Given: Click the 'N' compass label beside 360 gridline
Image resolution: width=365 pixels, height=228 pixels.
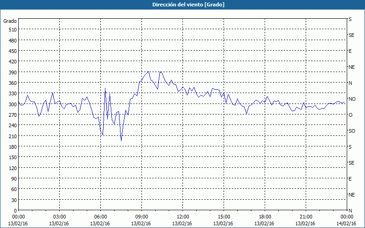Looking at the screenshot, I should (x=350, y=83).
